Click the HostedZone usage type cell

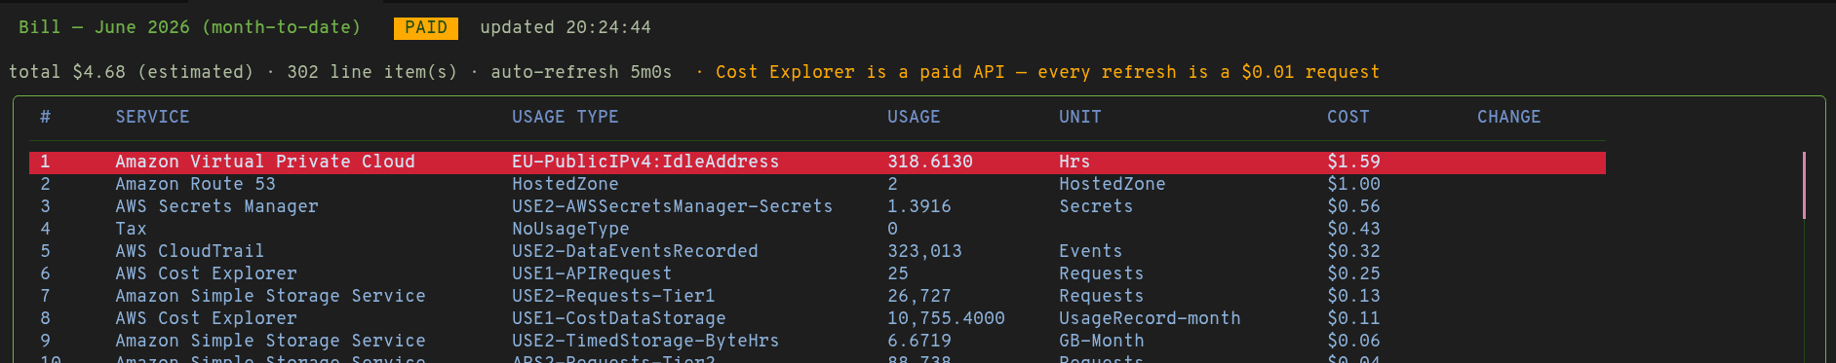(566, 184)
